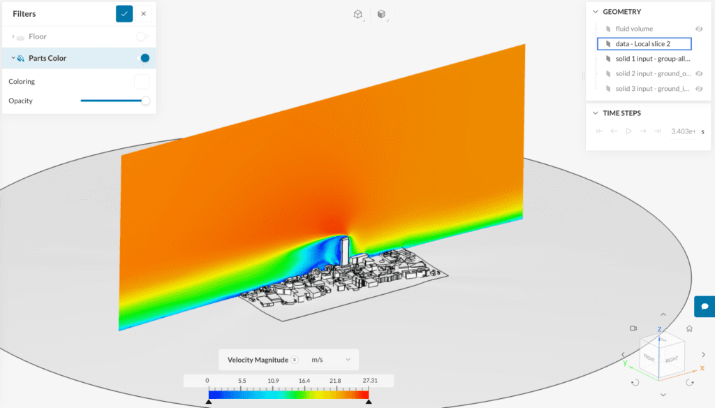Viewport: 715px width, 408px height.
Task: Open the camera views icon in navigation area
Action: (633, 328)
